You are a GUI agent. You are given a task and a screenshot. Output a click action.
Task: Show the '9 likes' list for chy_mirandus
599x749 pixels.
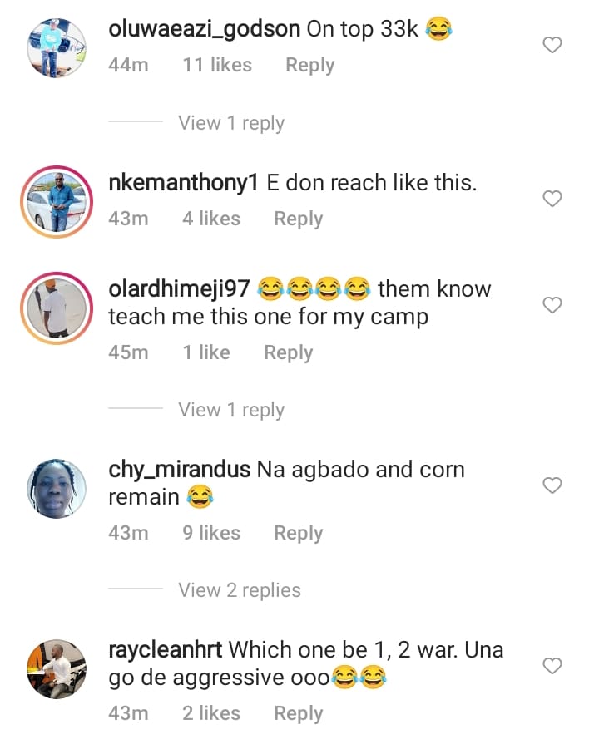click(x=211, y=533)
